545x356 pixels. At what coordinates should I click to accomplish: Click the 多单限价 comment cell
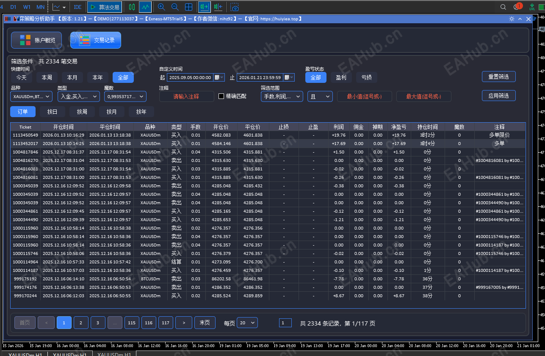click(x=500, y=135)
